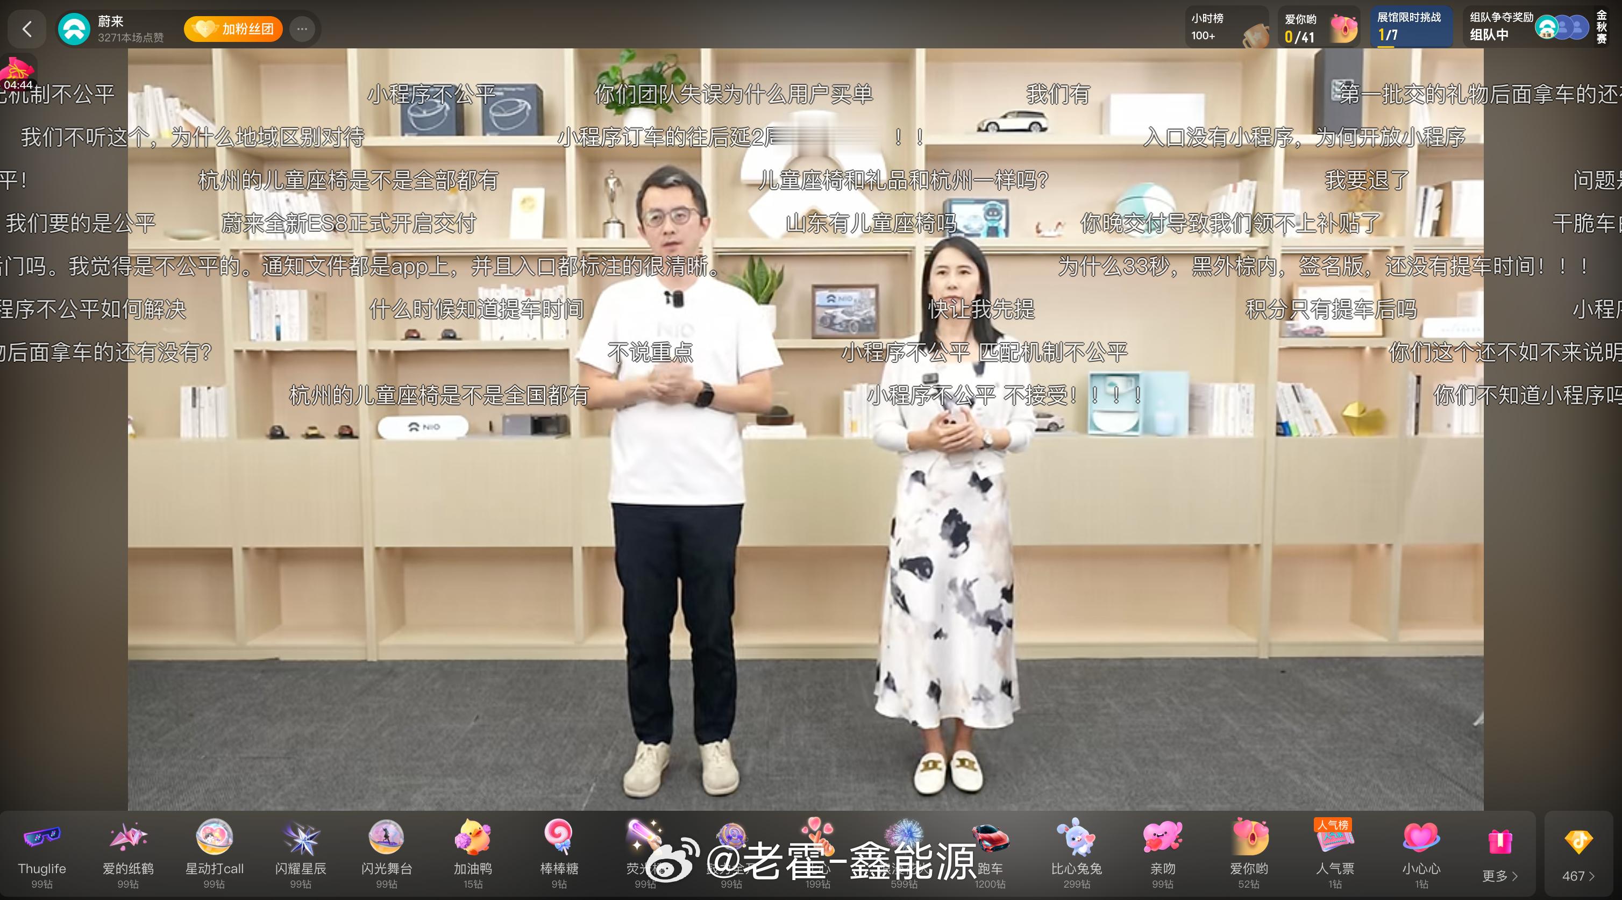This screenshot has height=900, width=1622.
Task: Click the 3271本场点赞 like count
Action: (130, 38)
